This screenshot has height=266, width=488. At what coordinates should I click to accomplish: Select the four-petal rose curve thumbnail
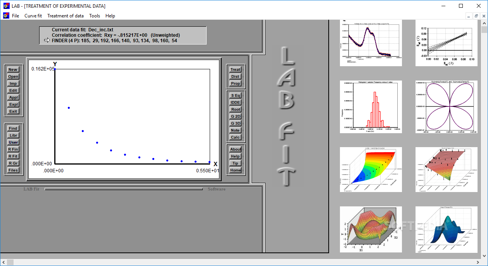[x=447, y=107]
